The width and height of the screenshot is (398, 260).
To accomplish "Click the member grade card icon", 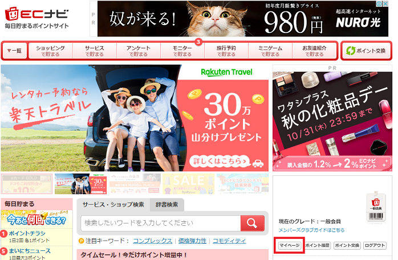I will click(x=376, y=207).
